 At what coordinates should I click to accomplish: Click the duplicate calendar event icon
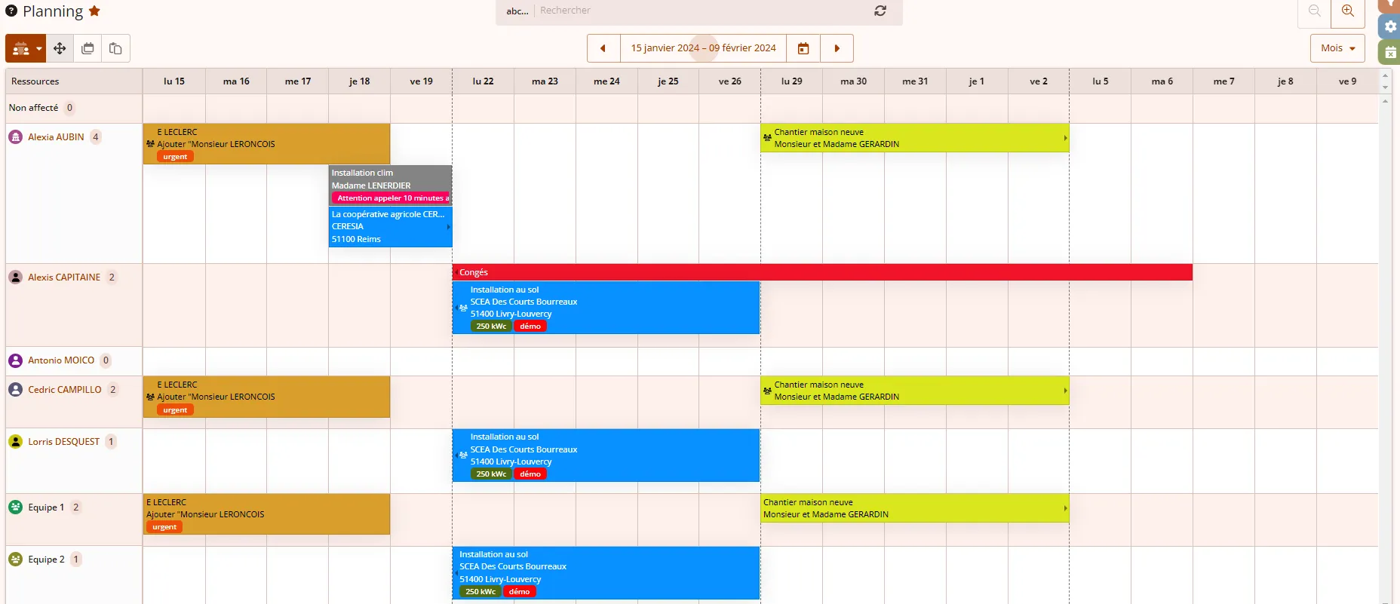87,48
